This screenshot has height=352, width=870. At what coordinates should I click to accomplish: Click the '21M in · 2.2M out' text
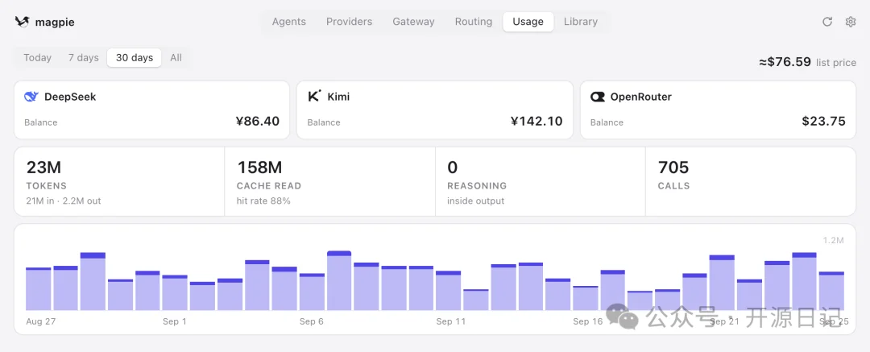click(64, 201)
